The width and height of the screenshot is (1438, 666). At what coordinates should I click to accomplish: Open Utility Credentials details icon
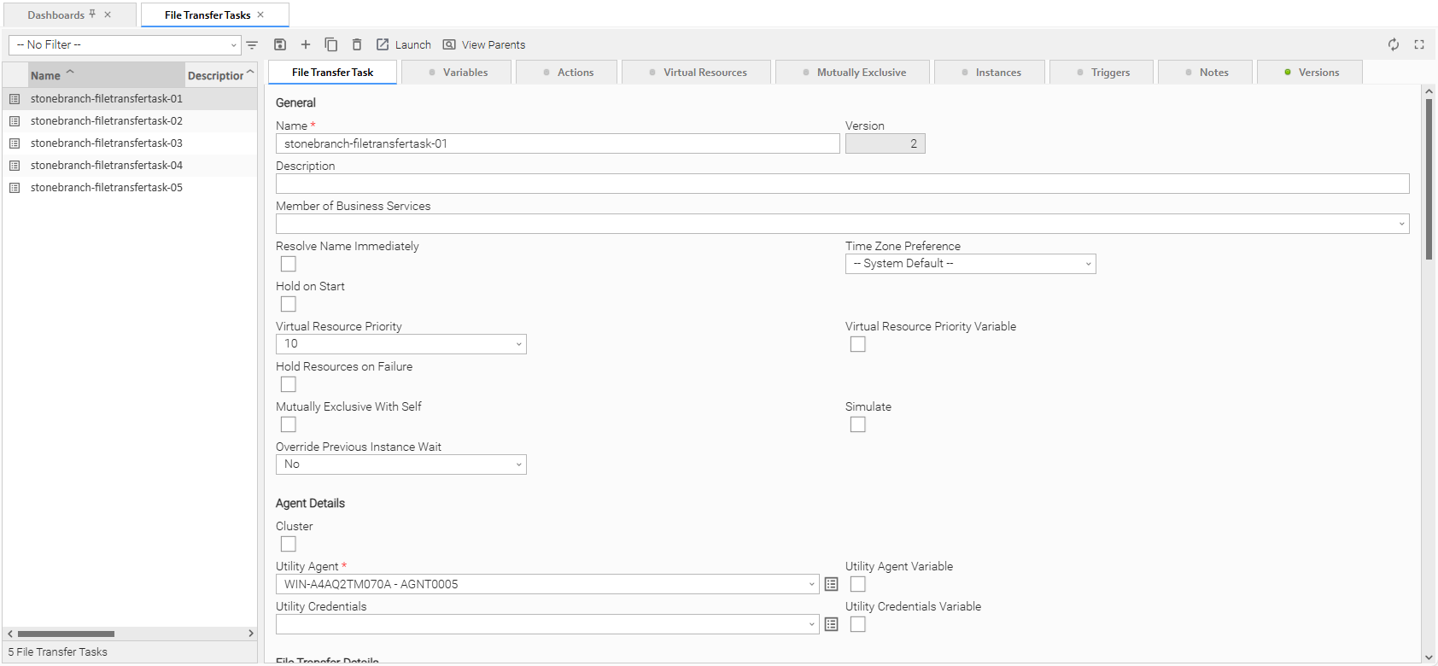coord(832,624)
